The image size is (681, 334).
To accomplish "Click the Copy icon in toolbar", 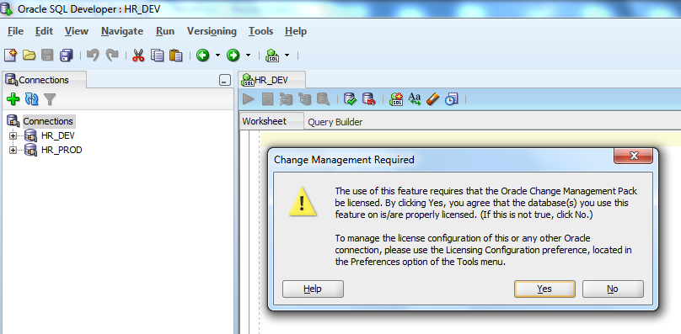I will coord(158,55).
